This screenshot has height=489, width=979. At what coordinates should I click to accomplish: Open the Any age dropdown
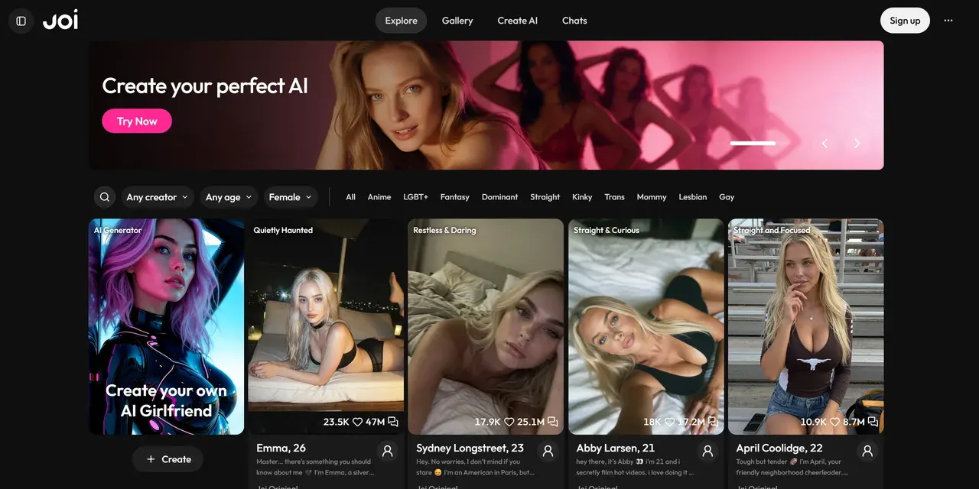coord(229,197)
